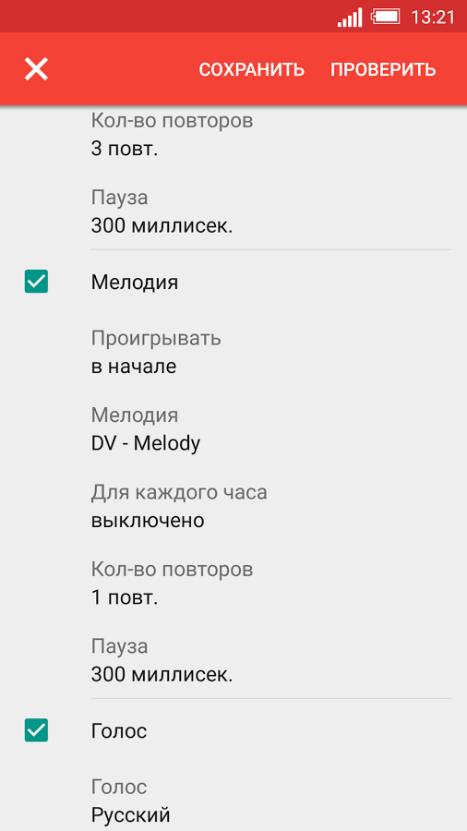This screenshot has width=467, height=831.
Task: Tap the X close icon
Action: (x=36, y=69)
